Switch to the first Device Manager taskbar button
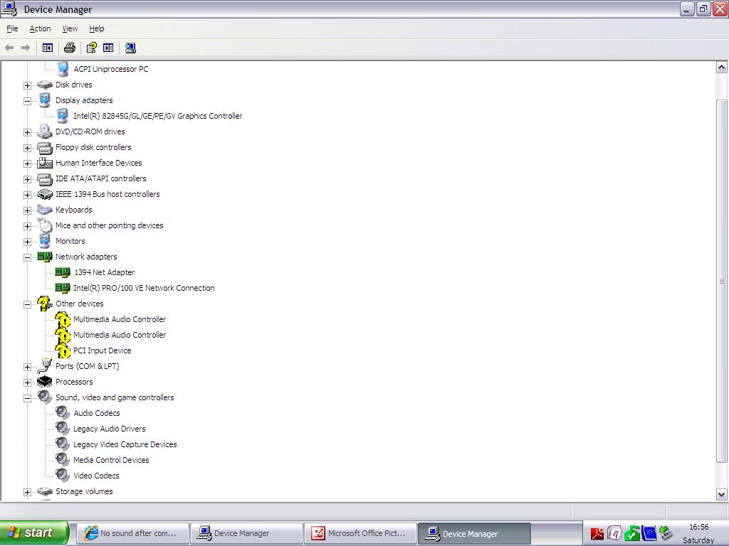The height and width of the screenshot is (546, 729). tap(246, 533)
